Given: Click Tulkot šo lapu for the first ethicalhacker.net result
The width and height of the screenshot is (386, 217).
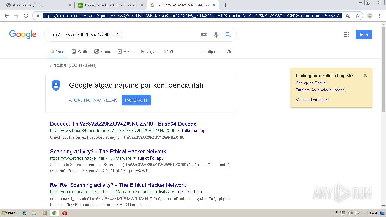Looking at the screenshot, I should coord(150,158).
